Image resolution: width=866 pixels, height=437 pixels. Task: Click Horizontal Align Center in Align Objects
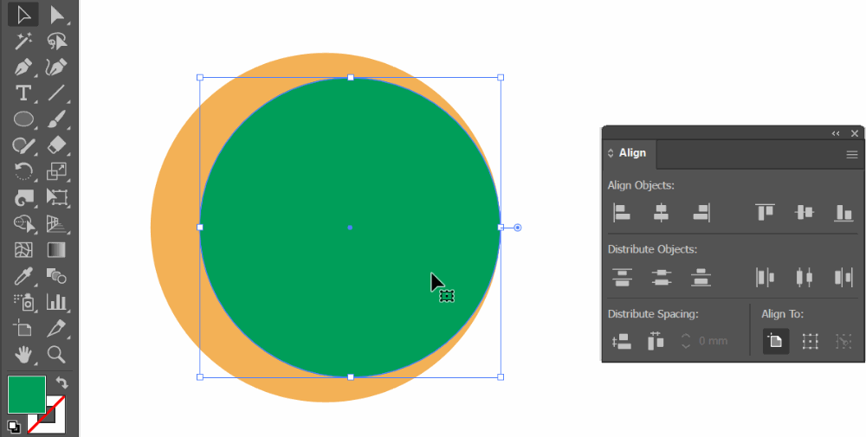point(661,212)
